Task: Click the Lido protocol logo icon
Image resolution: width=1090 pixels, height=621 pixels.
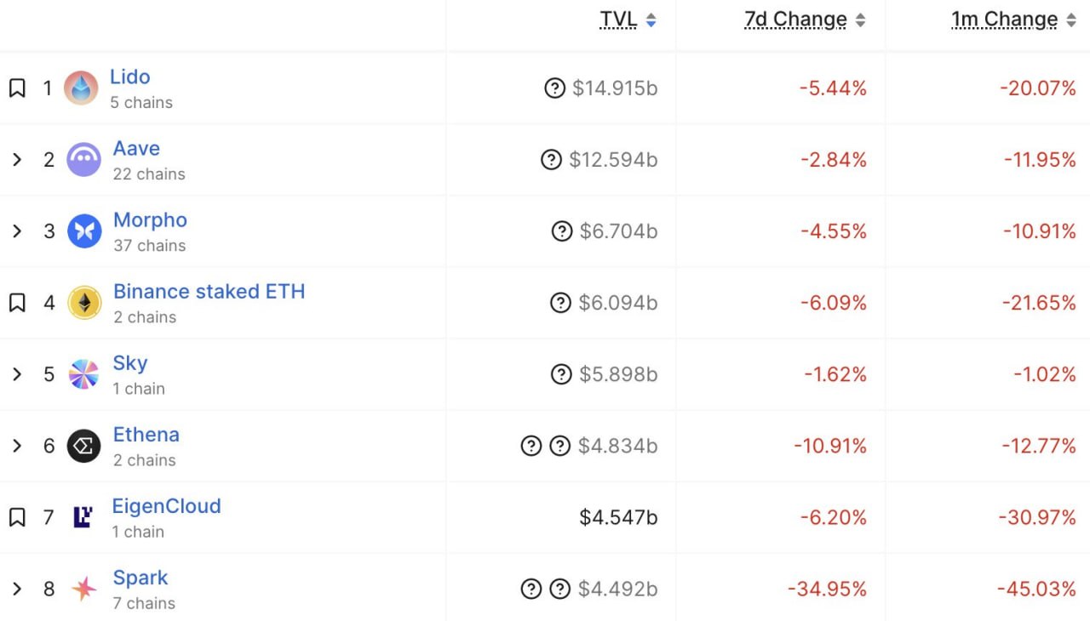Action: click(x=81, y=88)
